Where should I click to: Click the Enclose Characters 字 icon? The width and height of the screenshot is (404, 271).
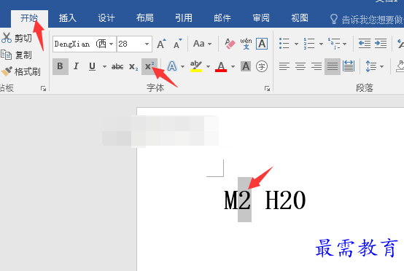[x=262, y=66]
